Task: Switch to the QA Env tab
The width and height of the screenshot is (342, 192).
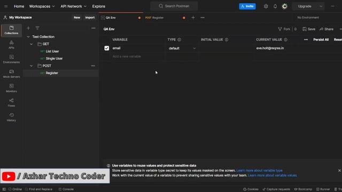Action: point(121,18)
